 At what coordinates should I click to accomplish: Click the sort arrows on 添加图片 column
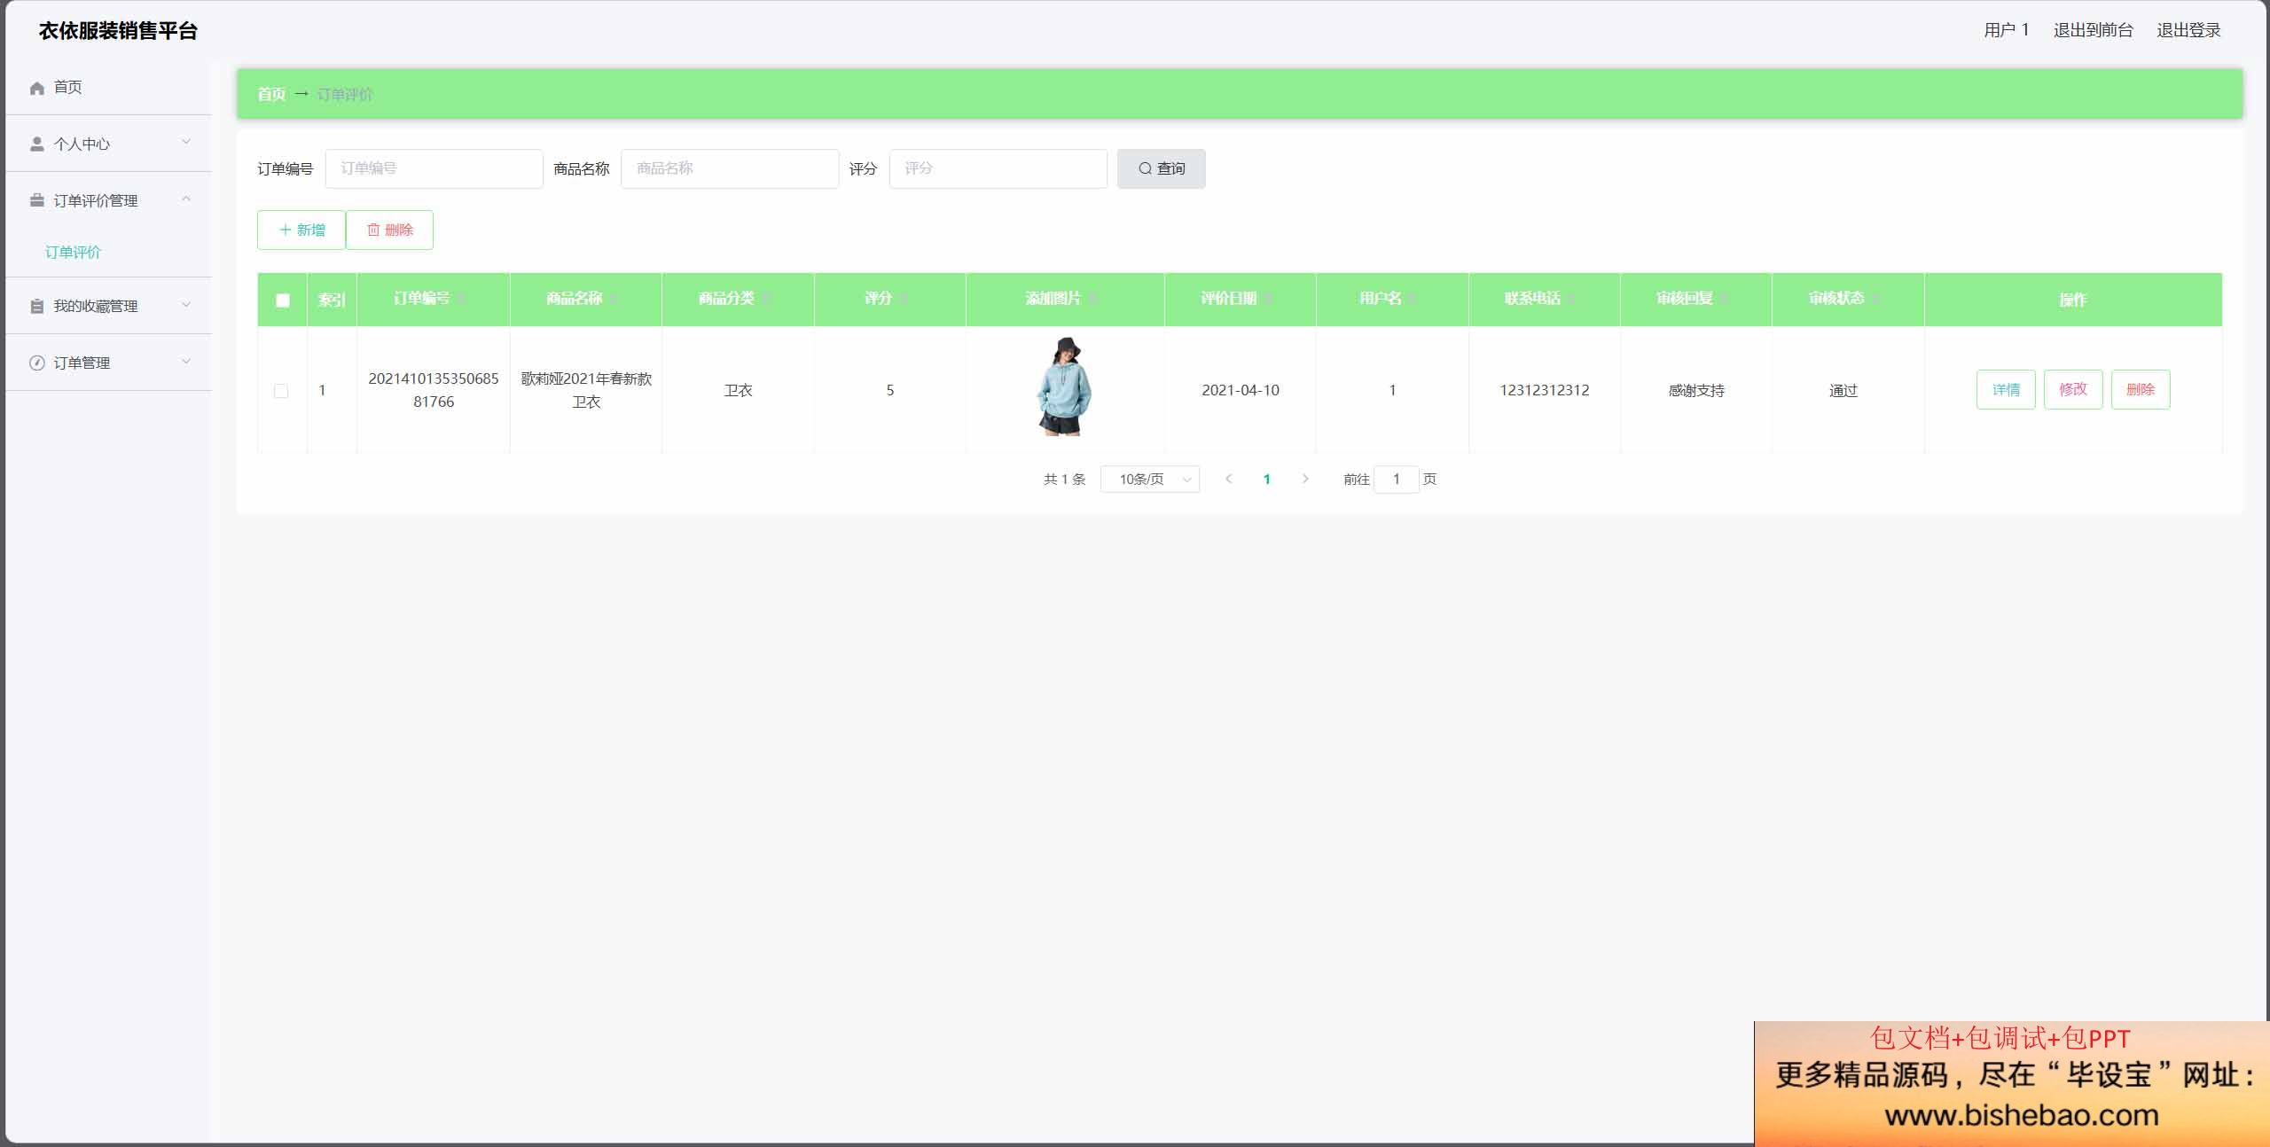(1093, 299)
